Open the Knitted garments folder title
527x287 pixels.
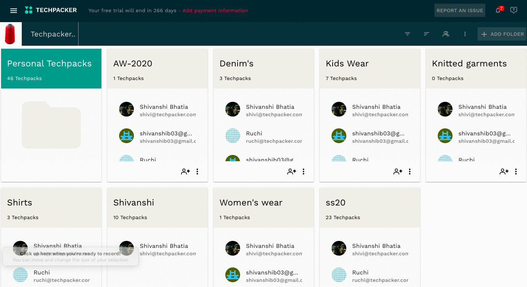pos(469,63)
